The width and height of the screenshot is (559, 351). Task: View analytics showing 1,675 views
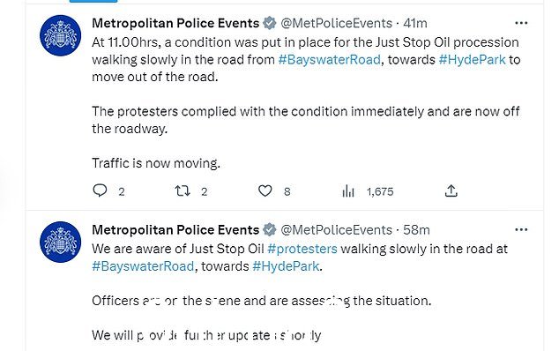348,191
